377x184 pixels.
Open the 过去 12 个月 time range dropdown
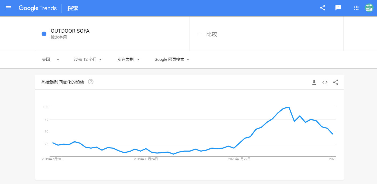coord(88,59)
